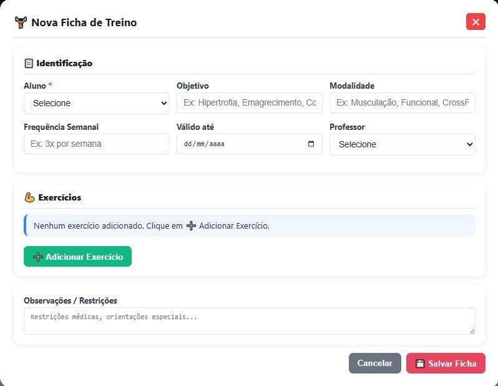
Task: Focus the Frequência Semanal input field
Action: tap(97, 144)
